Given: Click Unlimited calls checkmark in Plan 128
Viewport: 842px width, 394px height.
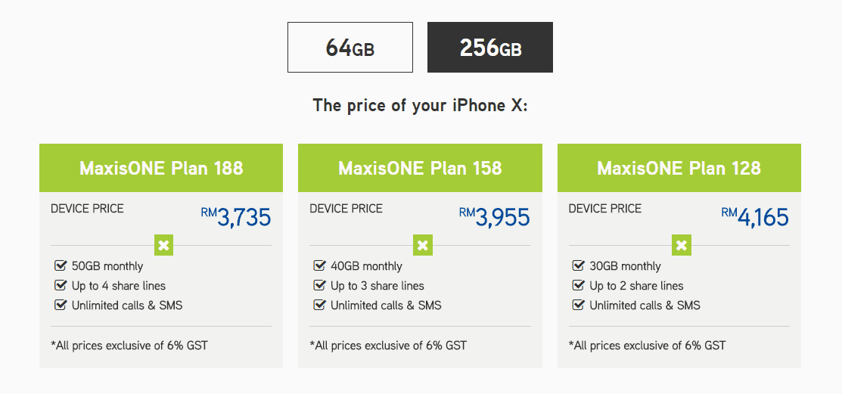Looking at the screenshot, I should click(x=578, y=306).
